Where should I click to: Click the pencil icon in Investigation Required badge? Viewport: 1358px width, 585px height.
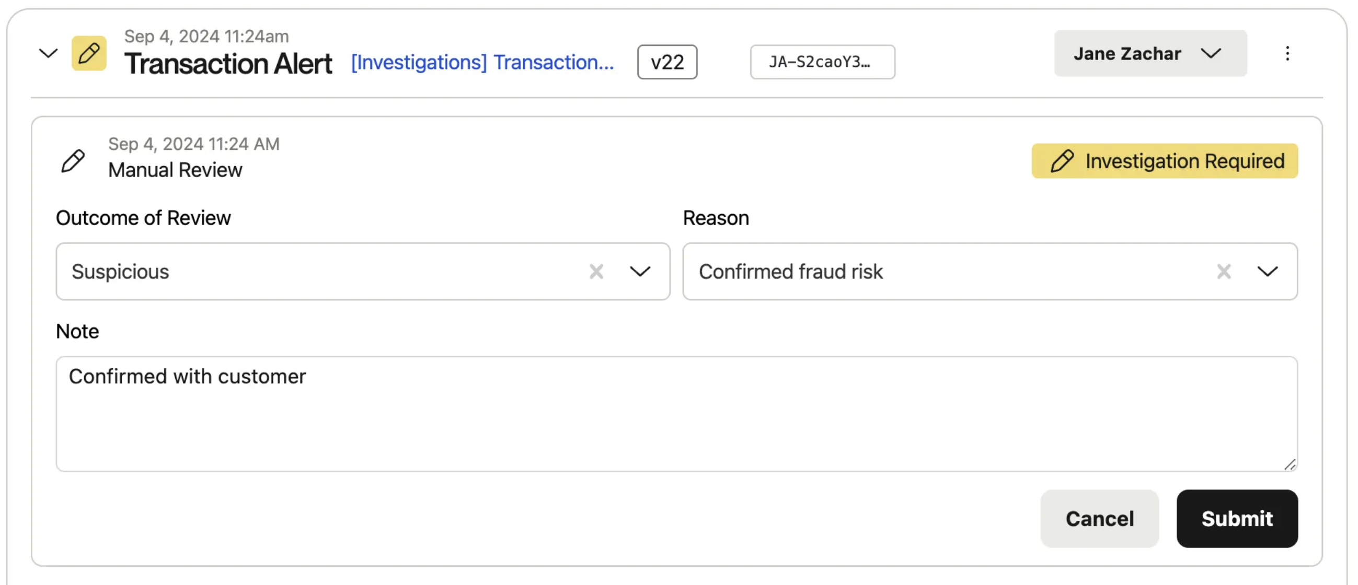1062,161
